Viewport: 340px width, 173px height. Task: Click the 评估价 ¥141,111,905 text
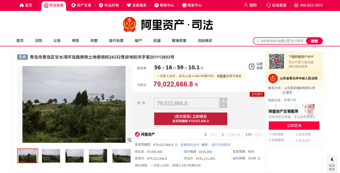(199, 159)
